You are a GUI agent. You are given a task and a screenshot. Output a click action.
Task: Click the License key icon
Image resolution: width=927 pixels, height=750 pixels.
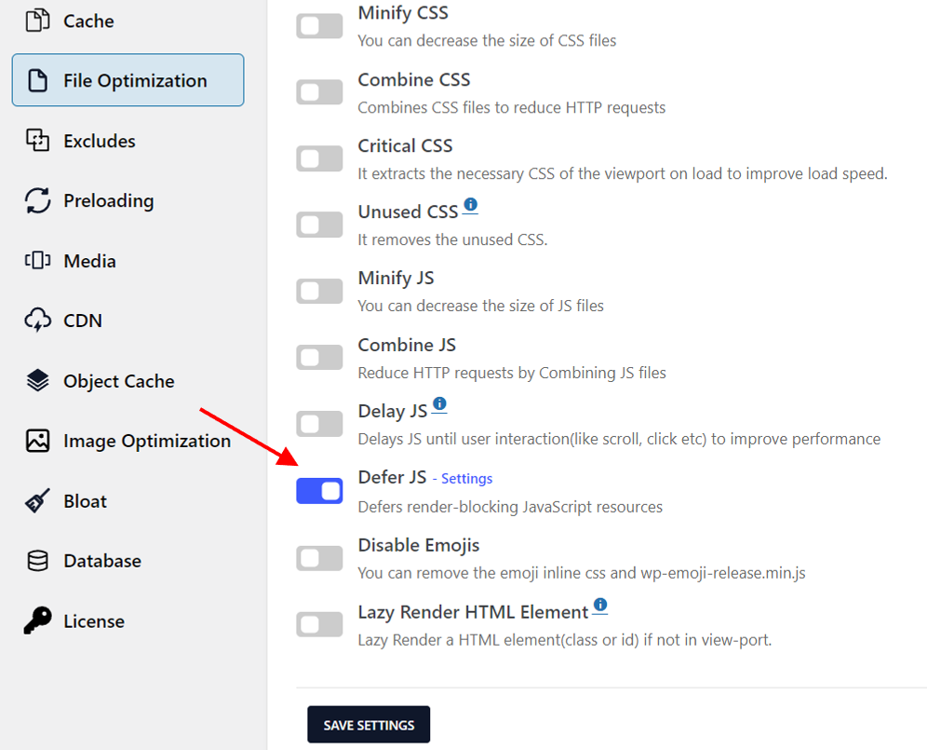pyautogui.click(x=37, y=620)
